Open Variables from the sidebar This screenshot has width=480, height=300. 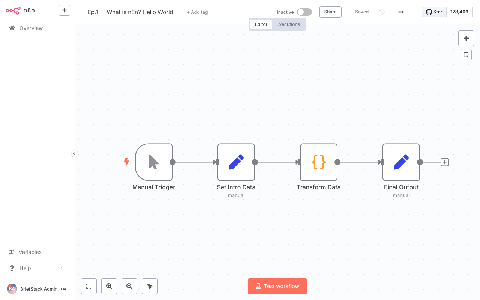(24, 252)
